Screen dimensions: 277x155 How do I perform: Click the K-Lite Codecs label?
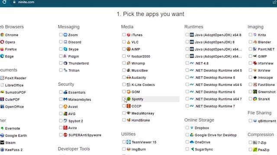143,85
